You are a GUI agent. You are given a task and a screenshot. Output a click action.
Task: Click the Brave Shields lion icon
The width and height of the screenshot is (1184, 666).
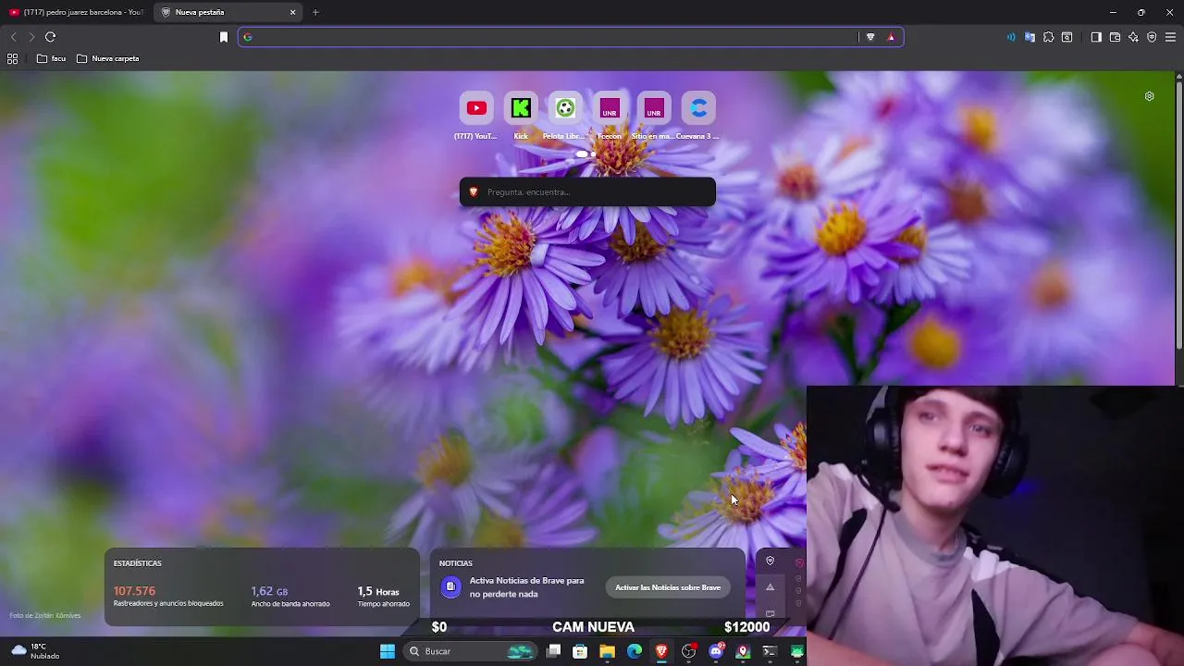click(870, 37)
